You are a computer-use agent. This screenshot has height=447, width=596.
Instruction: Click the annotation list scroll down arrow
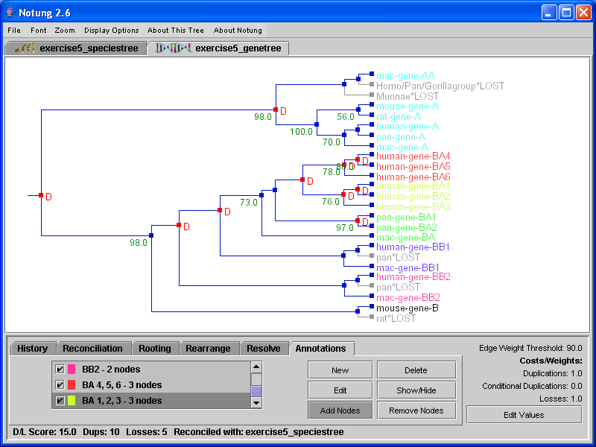click(x=256, y=402)
